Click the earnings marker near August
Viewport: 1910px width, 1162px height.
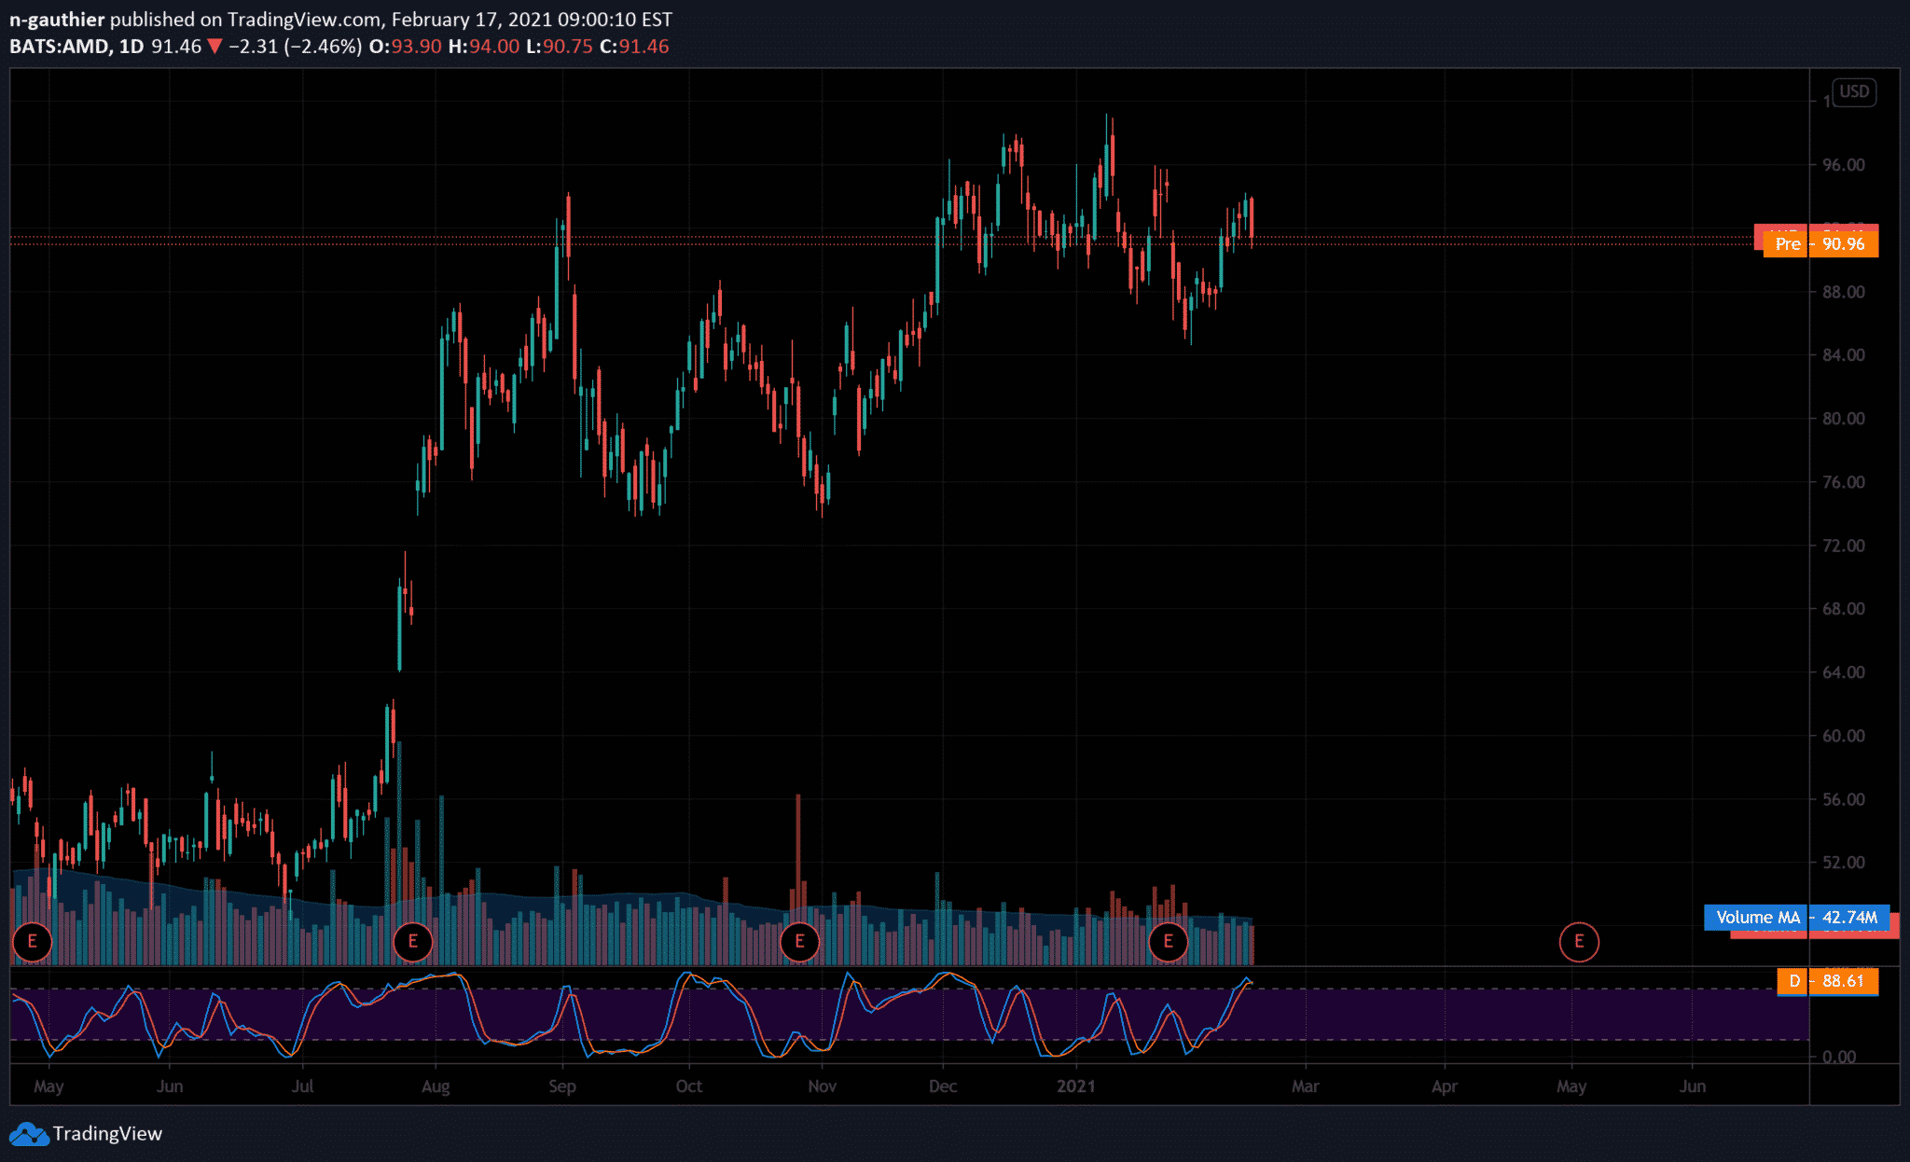pos(413,942)
